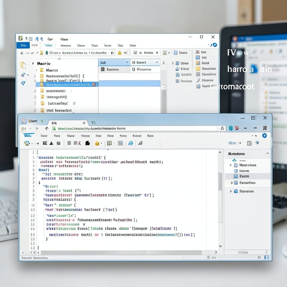Click the status text at the left of the editor's status bar

(x=34, y=258)
